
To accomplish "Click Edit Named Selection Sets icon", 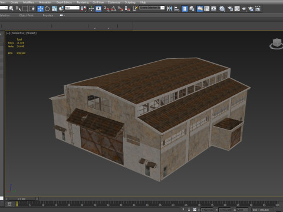I will (x=135, y=9).
